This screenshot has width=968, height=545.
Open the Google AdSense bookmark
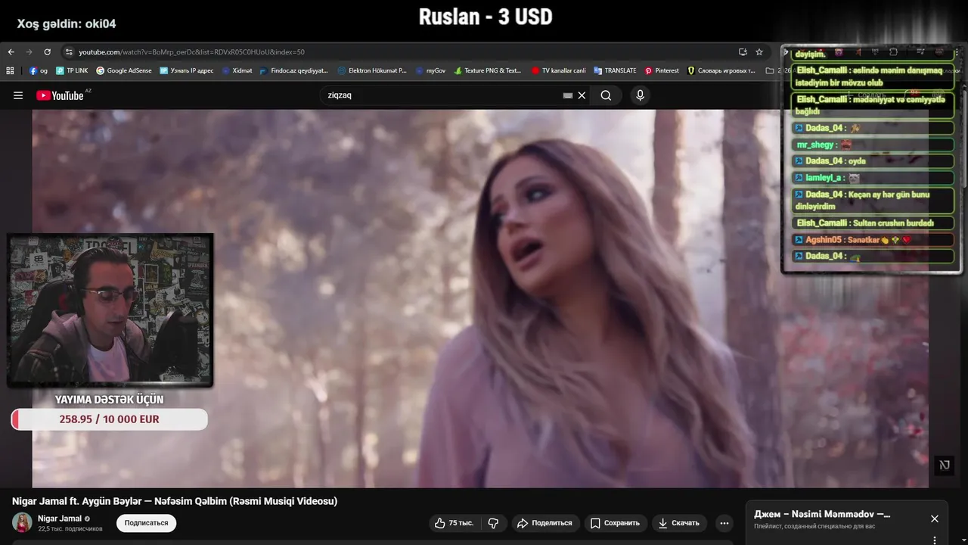[124, 70]
